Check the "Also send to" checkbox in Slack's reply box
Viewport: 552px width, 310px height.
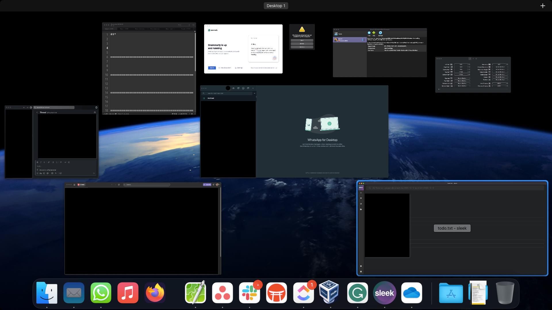[x=37, y=170]
